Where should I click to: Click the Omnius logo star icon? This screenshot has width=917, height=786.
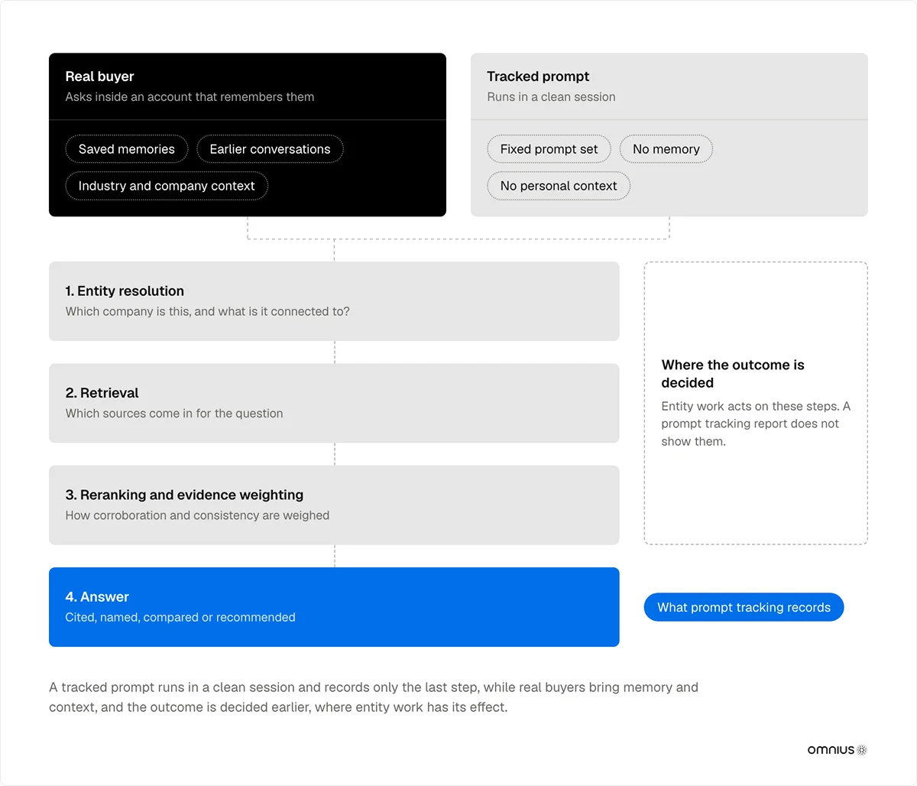862,750
